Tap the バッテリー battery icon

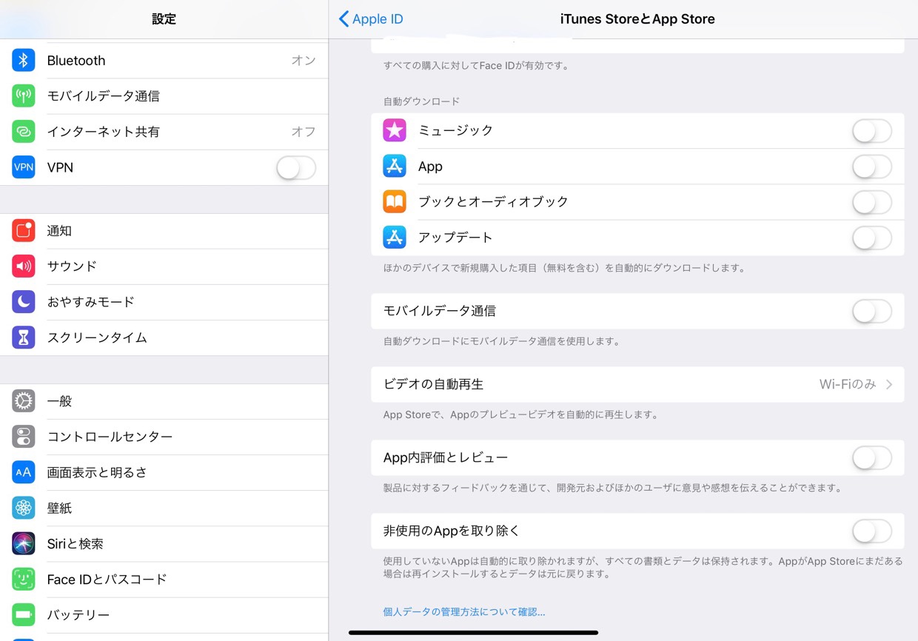[x=24, y=614]
